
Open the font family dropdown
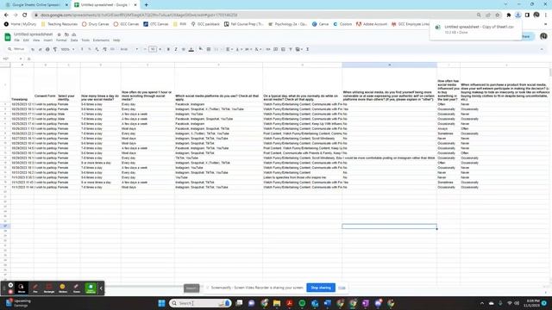tap(129, 49)
